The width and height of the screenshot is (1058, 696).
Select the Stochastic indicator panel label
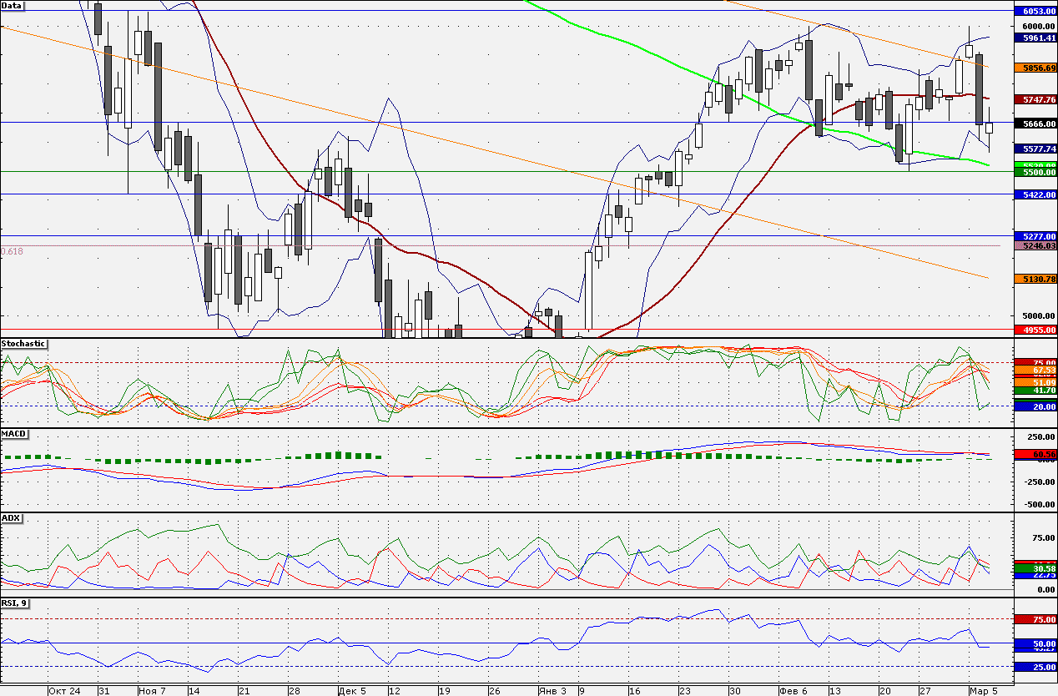[23, 344]
